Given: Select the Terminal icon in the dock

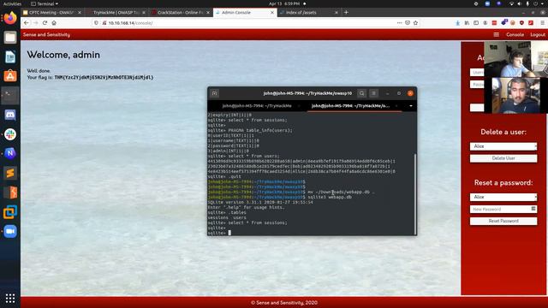Looking at the screenshot, I should tap(10, 95).
